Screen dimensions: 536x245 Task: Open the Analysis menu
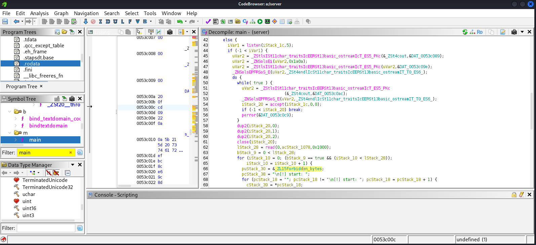point(39,13)
